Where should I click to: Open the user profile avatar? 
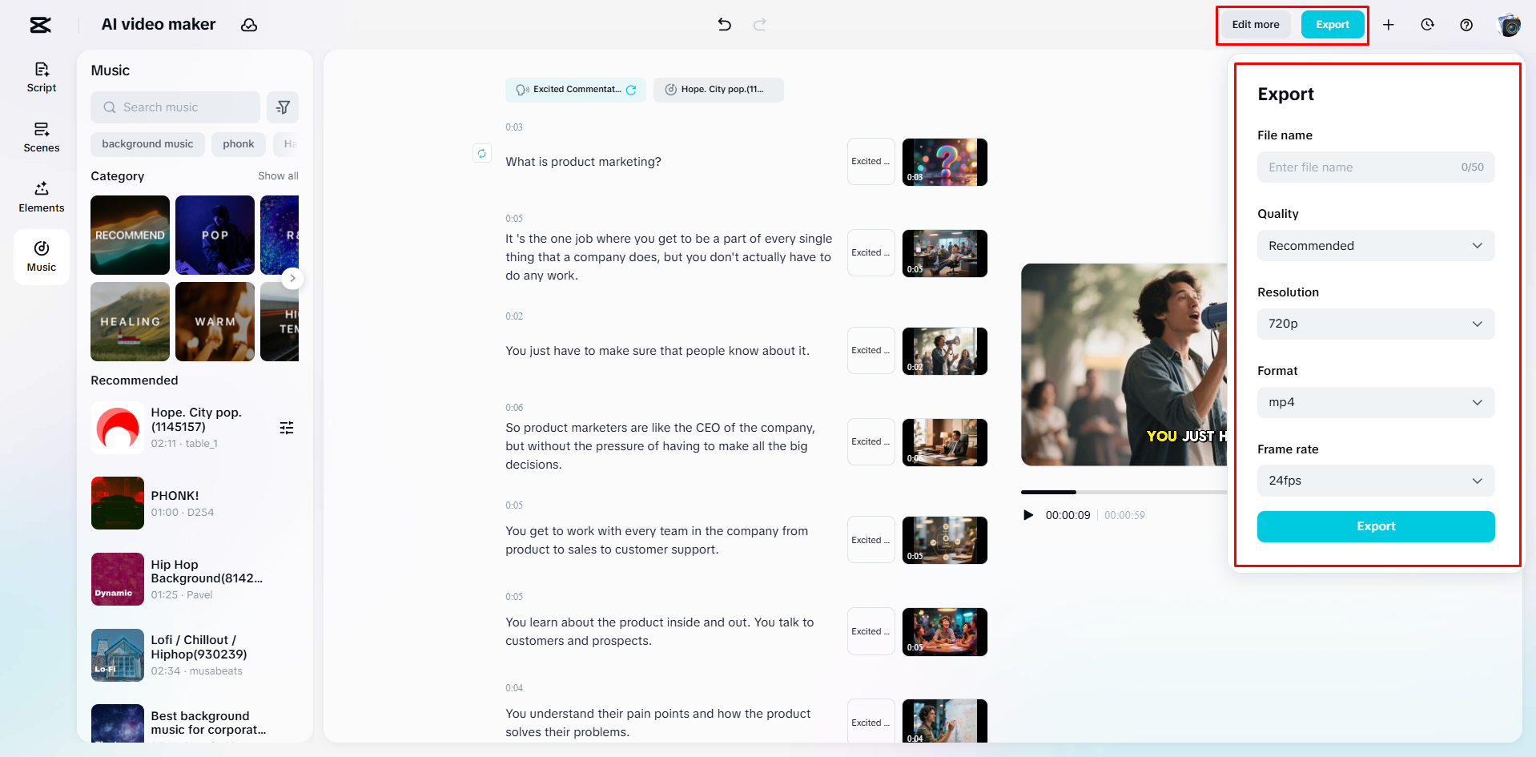1509,25
